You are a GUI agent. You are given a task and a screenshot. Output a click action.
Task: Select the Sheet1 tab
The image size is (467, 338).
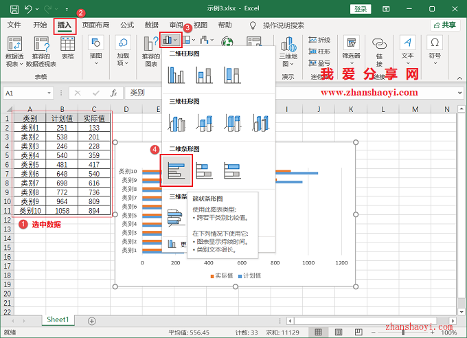[x=58, y=320]
